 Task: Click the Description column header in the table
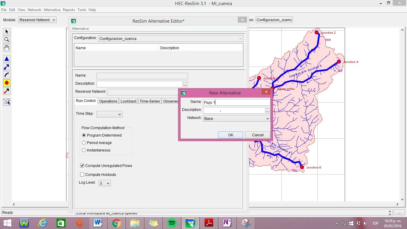point(201,48)
